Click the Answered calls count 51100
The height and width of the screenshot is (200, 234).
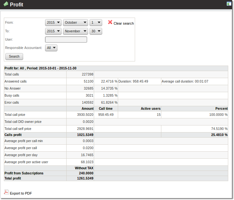click(88, 82)
